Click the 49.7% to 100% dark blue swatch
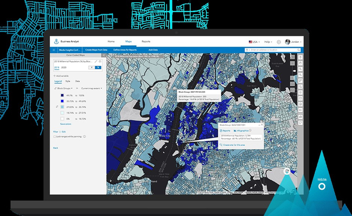 [x=62, y=96]
